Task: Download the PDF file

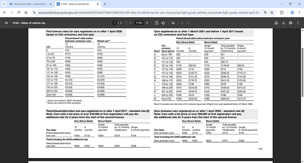Action: [x=283, y=23]
